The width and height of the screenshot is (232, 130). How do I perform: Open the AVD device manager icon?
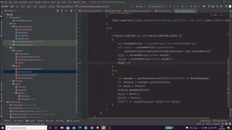point(217,6)
